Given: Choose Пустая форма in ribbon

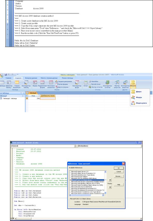Looking at the screenshot, I should tap(62, 84).
